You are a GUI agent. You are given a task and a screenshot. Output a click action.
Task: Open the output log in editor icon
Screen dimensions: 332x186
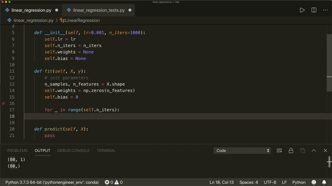click(302, 150)
